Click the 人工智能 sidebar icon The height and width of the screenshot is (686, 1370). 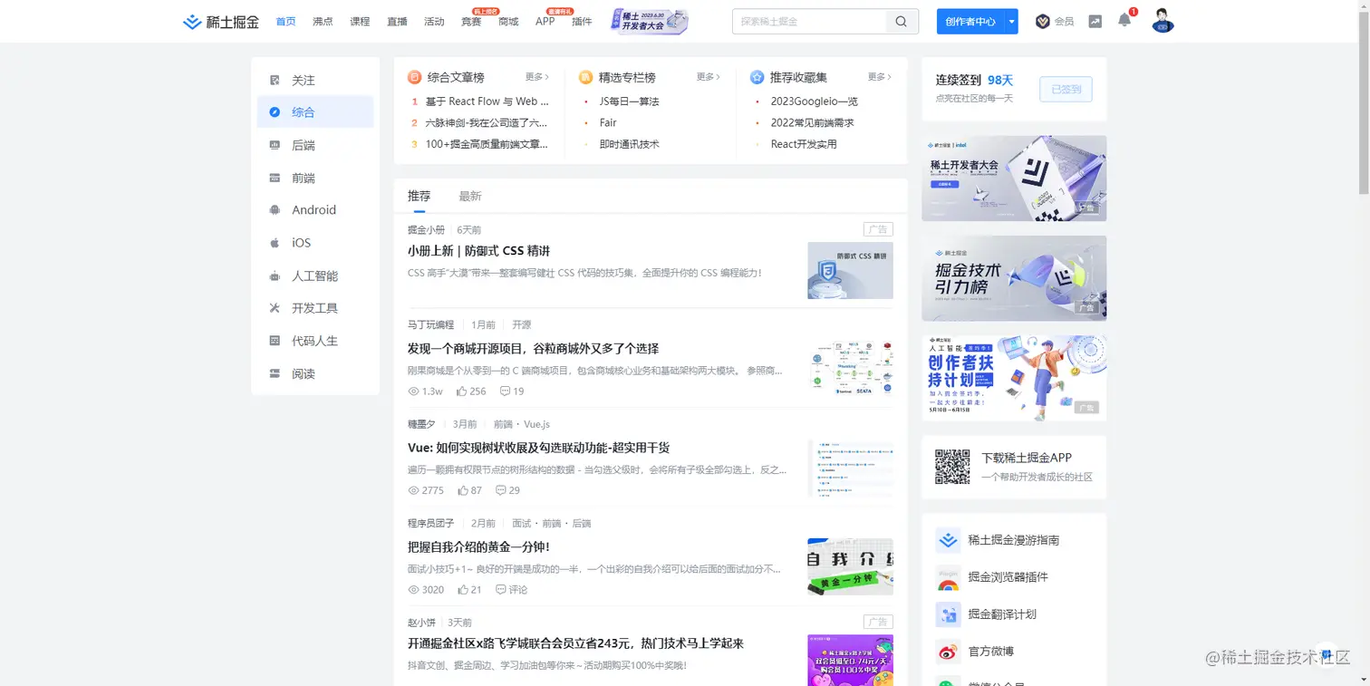click(275, 275)
